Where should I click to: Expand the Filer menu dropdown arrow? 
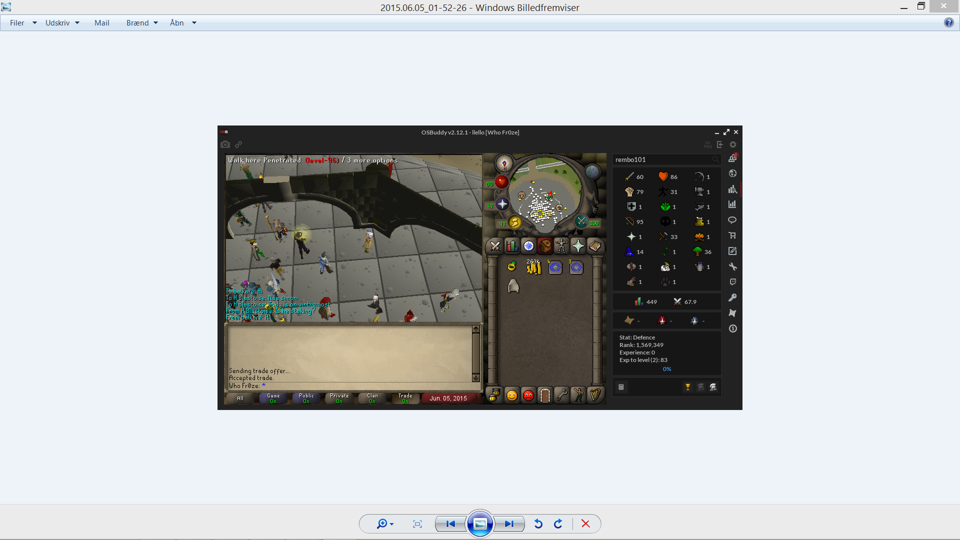coord(34,23)
